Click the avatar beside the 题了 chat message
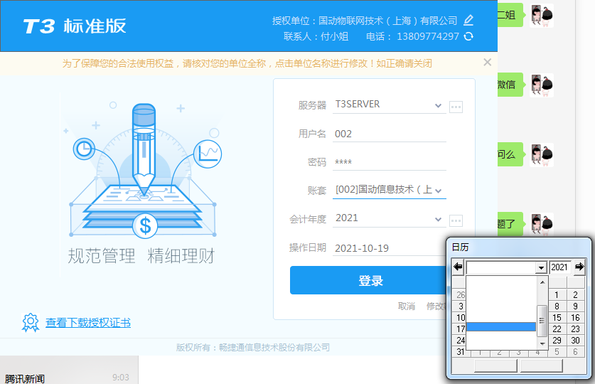The width and height of the screenshot is (595, 384). [x=542, y=224]
